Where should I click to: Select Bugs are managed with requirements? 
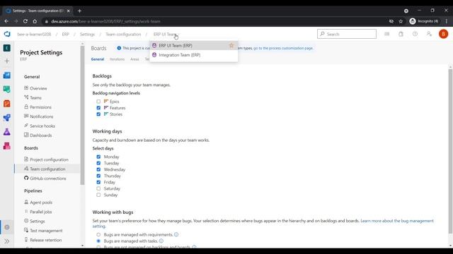click(x=98, y=235)
